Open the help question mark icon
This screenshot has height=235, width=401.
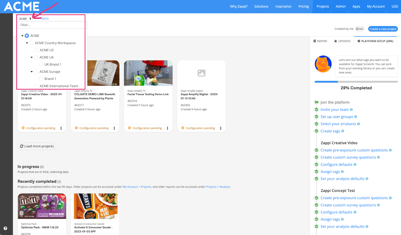point(5,228)
